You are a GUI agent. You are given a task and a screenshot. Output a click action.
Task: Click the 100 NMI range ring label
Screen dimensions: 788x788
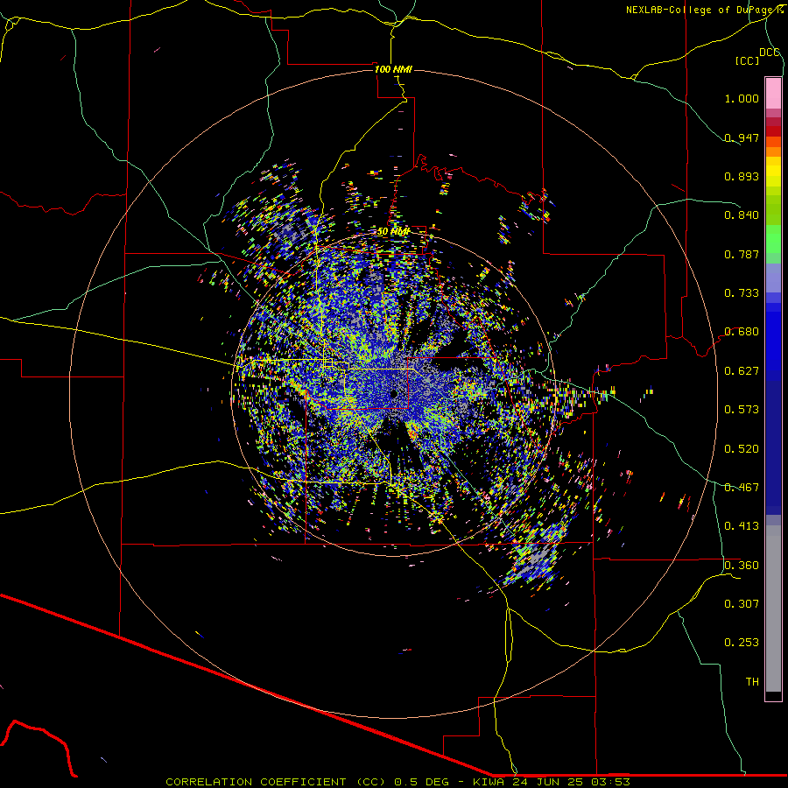[393, 69]
